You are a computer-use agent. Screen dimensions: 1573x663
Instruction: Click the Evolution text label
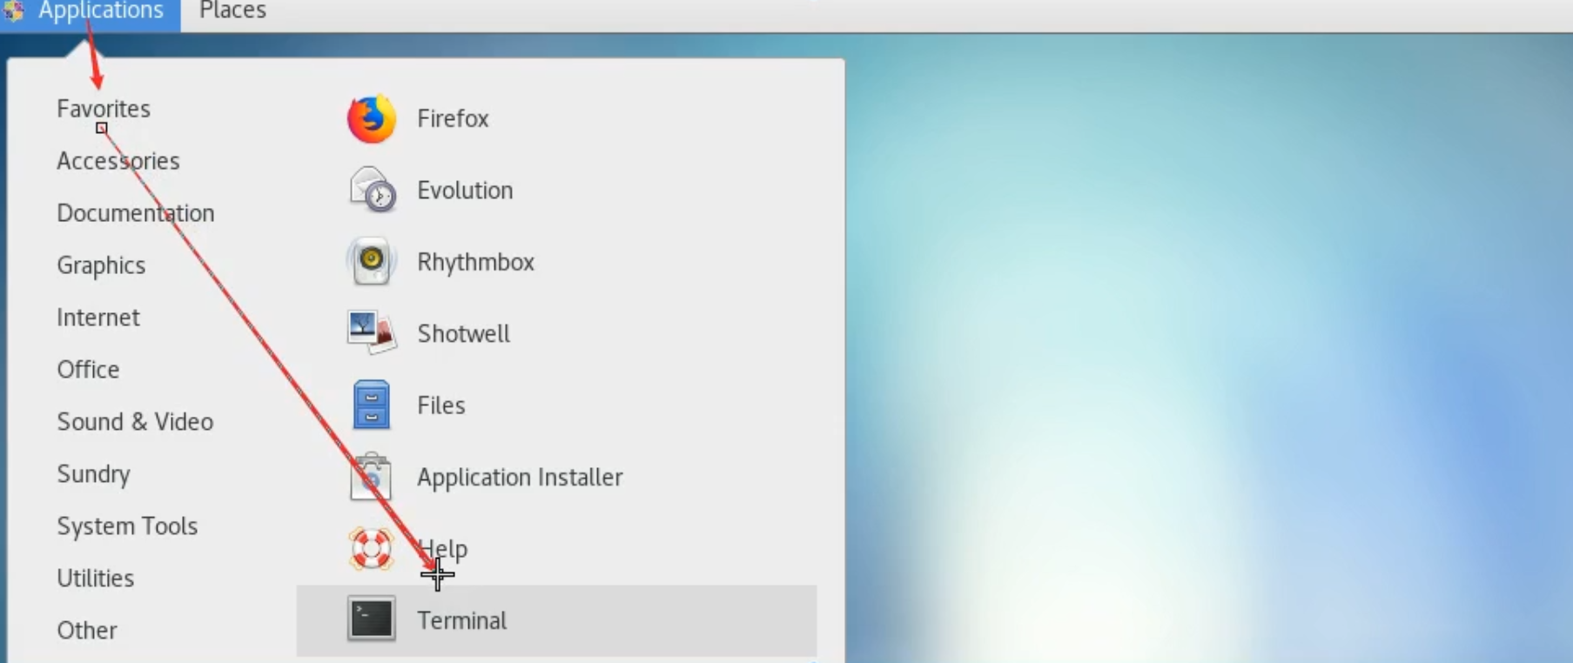465,191
